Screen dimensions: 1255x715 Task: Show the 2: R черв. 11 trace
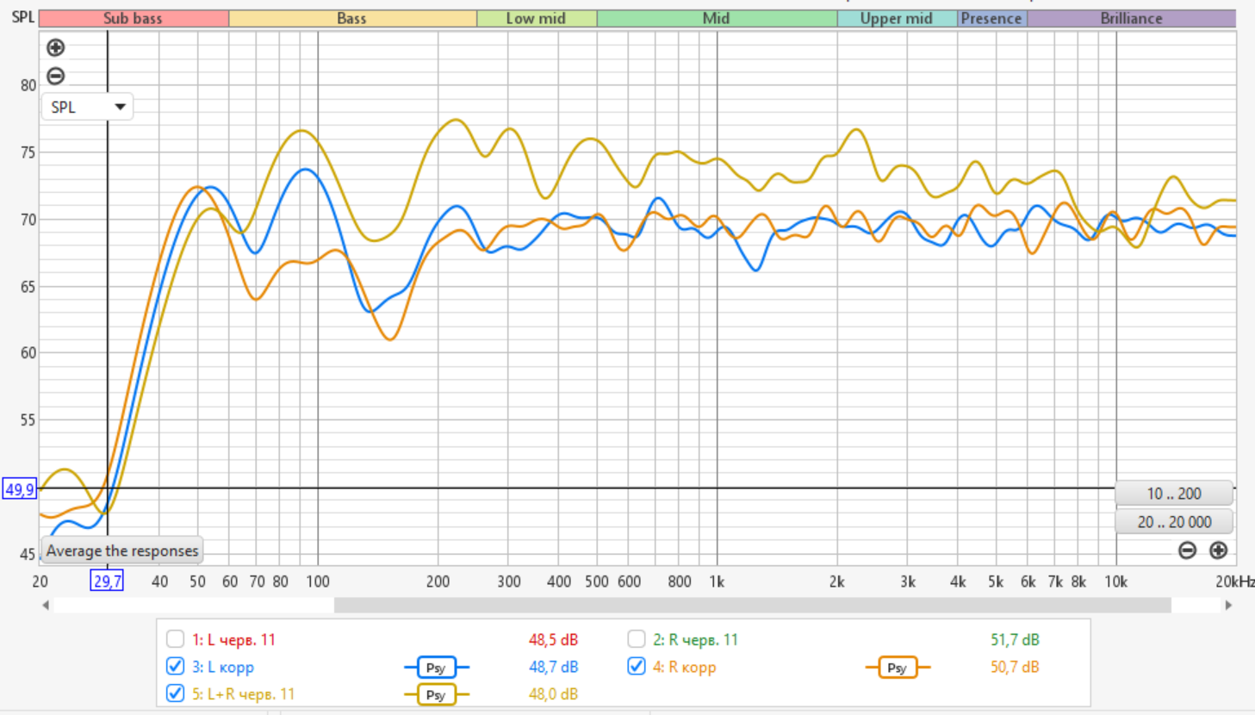[637, 639]
